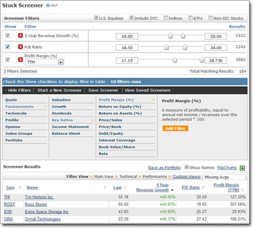Export results using the green Excel icon
Image resolution: width=253 pixels, height=228 pixels.
tap(242, 168)
